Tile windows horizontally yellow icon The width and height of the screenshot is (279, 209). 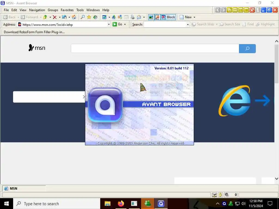[x=235, y=10]
